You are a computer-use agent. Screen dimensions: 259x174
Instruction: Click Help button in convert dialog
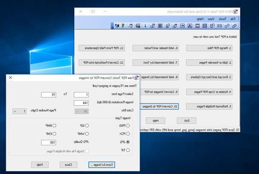click(40, 165)
